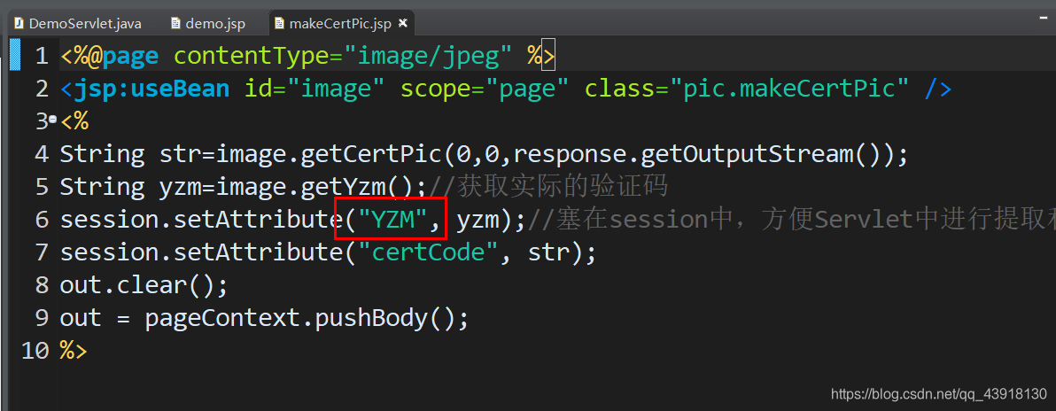The height and width of the screenshot is (411, 1056).
Task: Click out.clear() statement on line 8
Action: [x=144, y=285]
